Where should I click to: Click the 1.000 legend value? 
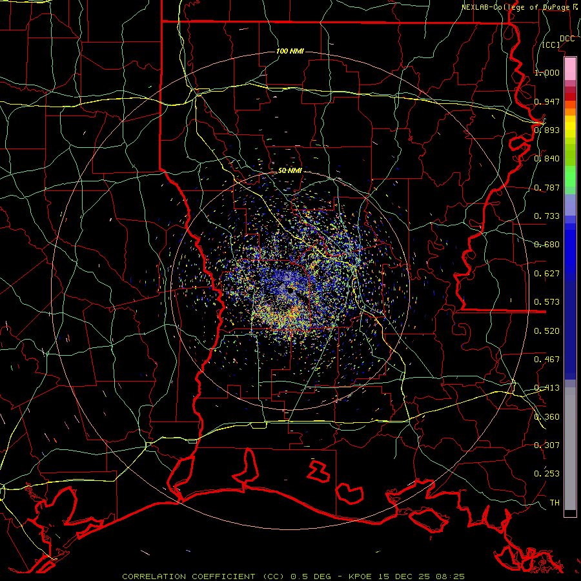[x=547, y=72]
